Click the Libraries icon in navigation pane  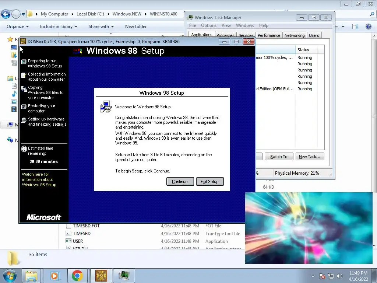click(10, 78)
